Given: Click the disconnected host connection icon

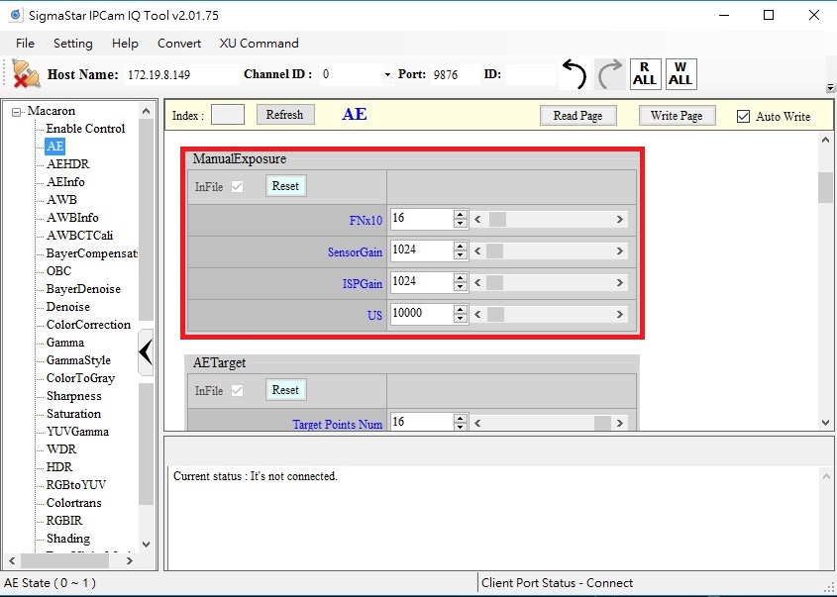Looking at the screenshot, I should coord(25,74).
